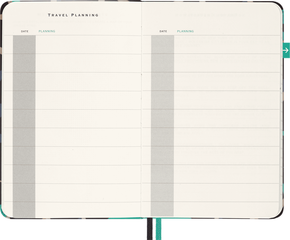Select the Travel Planning page title
The width and height of the screenshot is (290, 240).
pos(73,15)
